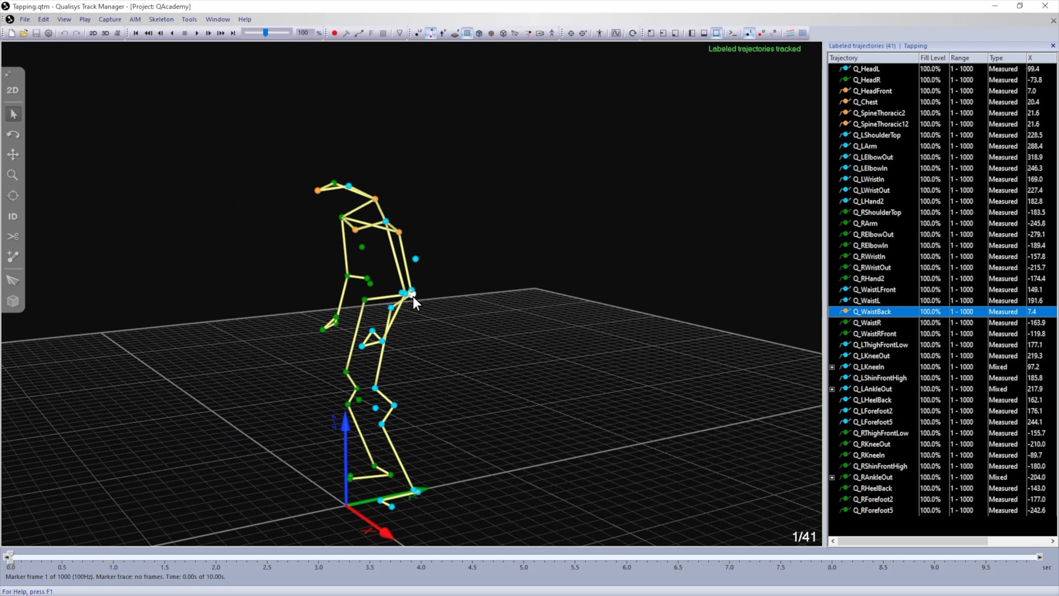
Task: Toggle camera view cones icon
Action: 515,33
